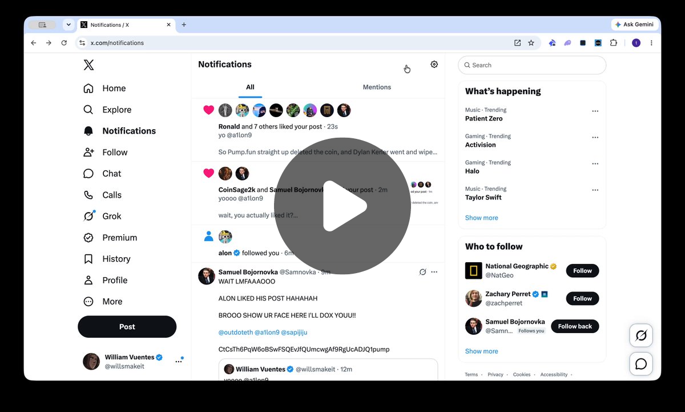
Task: Focus the Search field
Action: pos(532,65)
